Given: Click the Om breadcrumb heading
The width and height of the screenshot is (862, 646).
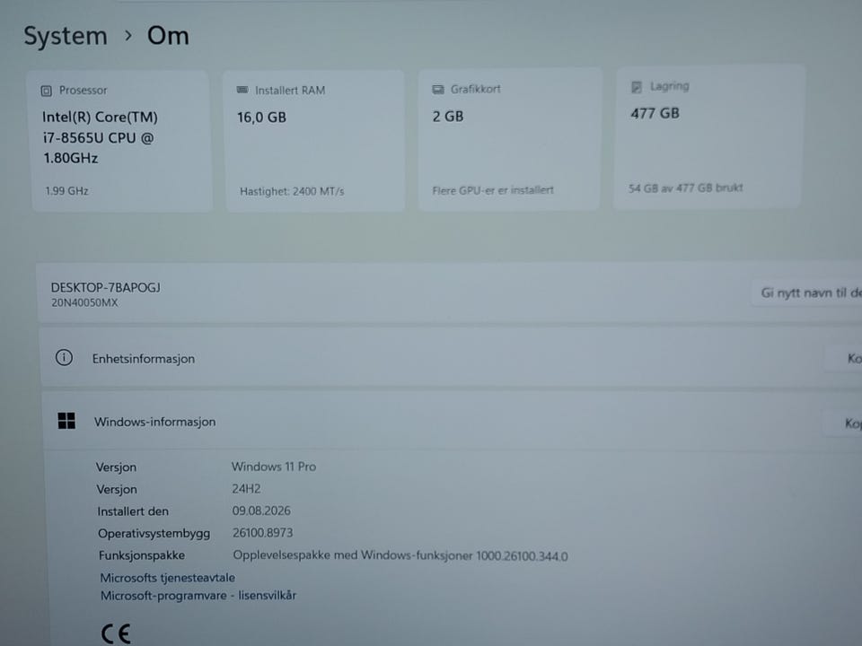Looking at the screenshot, I should [168, 36].
